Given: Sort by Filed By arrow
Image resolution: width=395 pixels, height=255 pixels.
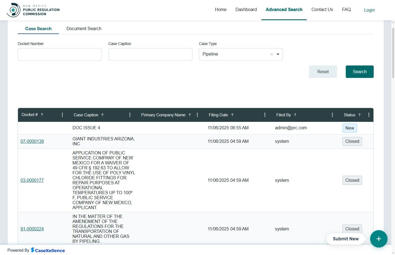Looking at the screenshot, I should click(x=295, y=115).
